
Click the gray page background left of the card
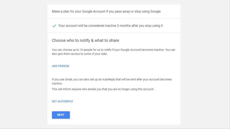pyautogui.click(x=23, y=64)
